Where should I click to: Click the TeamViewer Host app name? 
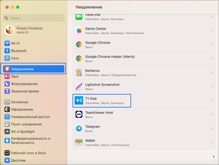click(x=99, y=112)
